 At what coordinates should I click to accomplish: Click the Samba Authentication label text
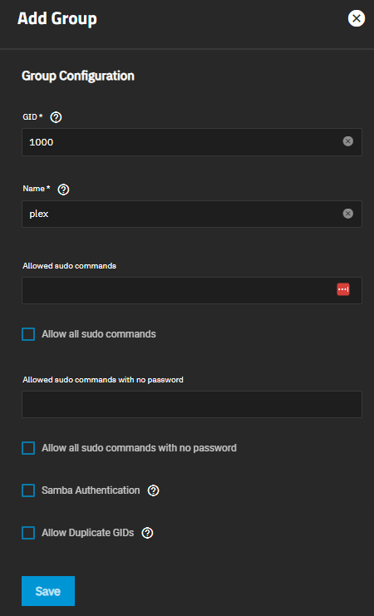point(91,490)
